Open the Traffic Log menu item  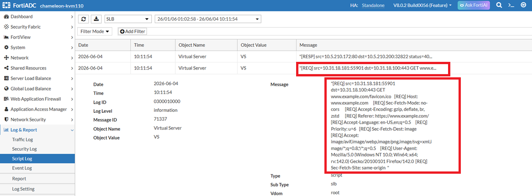(37, 140)
